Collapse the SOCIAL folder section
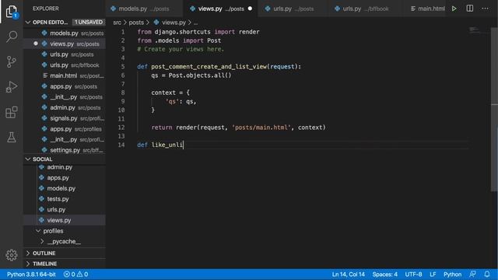Image resolution: width=498 pixels, height=280 pixels. tap(28, 159)
